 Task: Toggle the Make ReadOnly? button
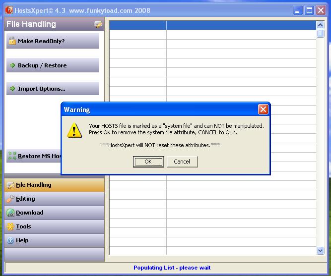click(53, 41)
